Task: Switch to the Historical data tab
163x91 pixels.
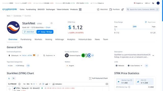Action: (85, 39)
